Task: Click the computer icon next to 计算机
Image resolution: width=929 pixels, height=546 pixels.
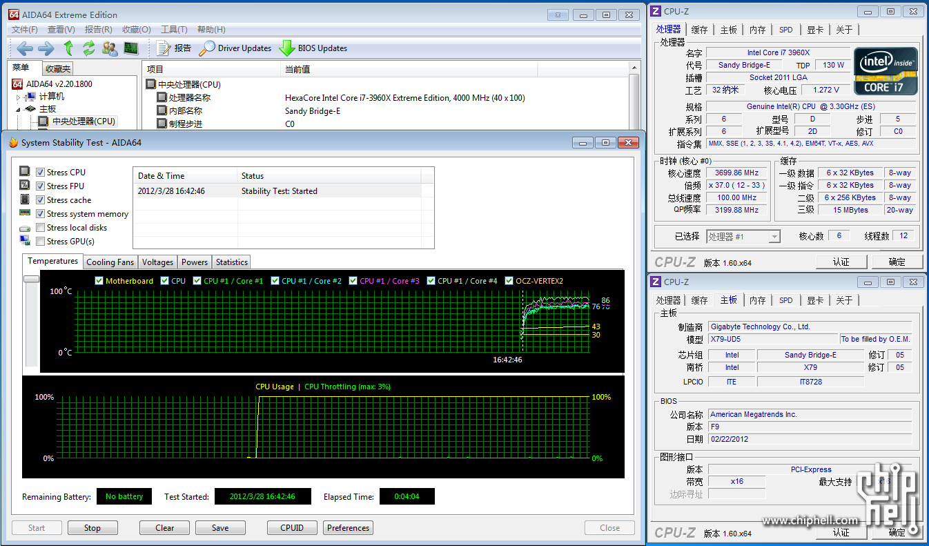Action: (x=30, y=97)
